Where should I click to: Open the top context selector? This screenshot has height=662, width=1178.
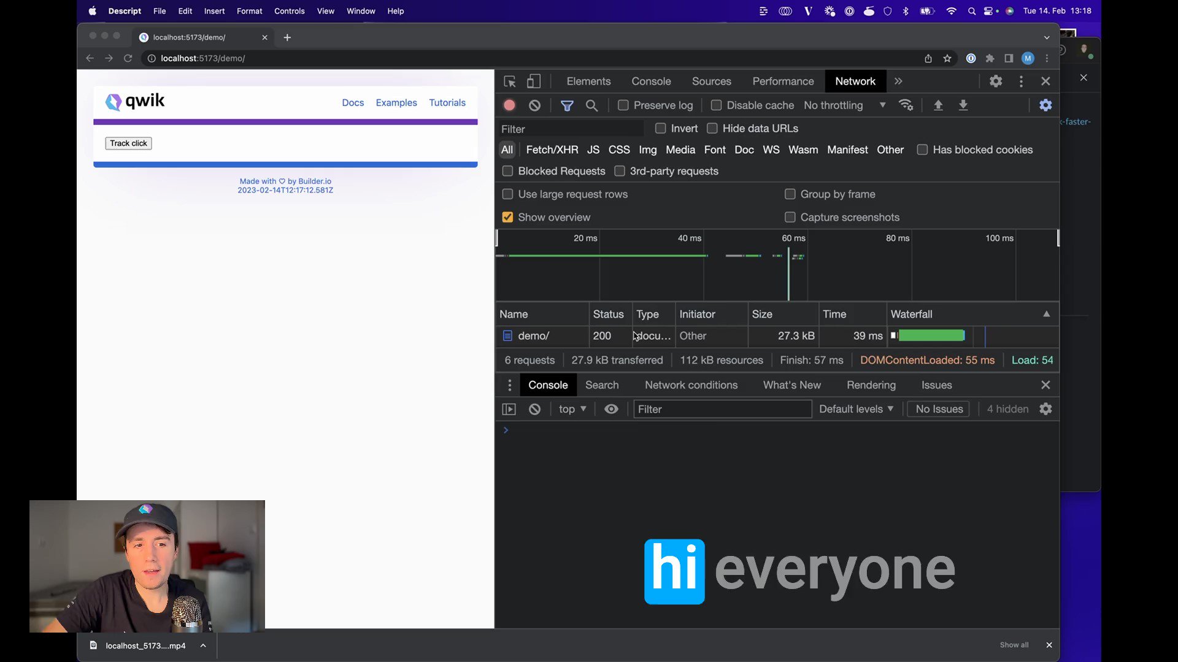572,409
